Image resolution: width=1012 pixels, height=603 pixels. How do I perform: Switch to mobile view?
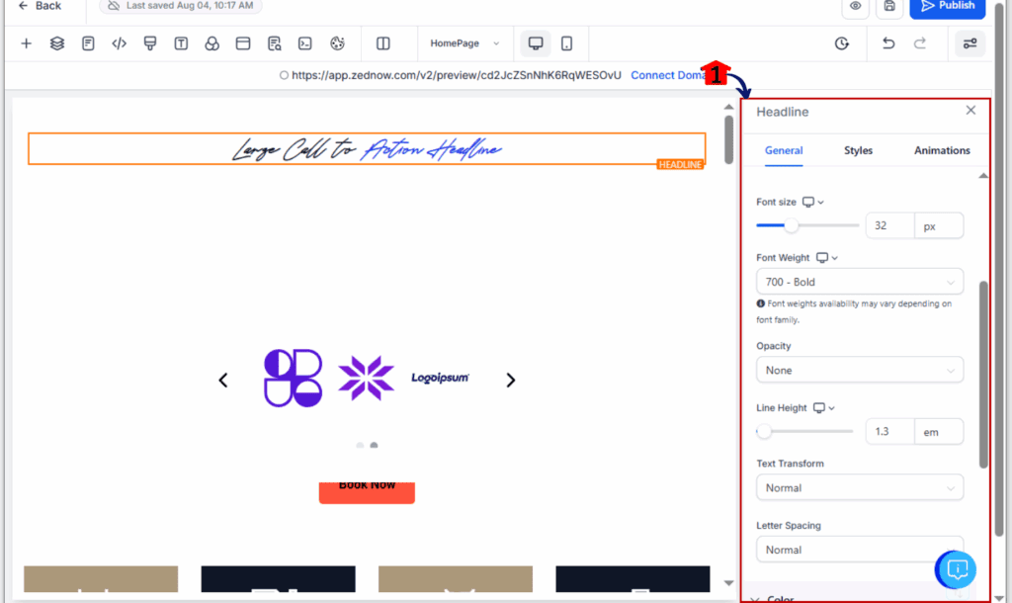tap(566, 43)
